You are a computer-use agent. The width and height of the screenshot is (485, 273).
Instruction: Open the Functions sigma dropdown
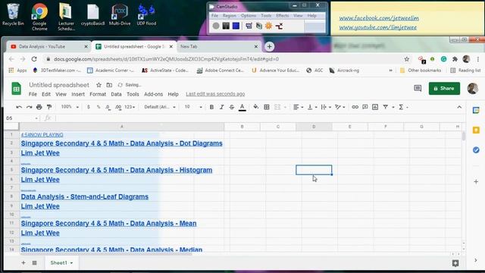403,107
